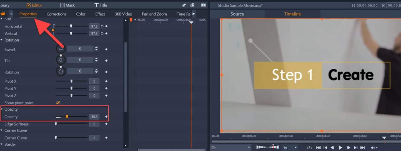Click the Horizontal size slider
Viewport: 401px width, 151px height.
[x=71, y=26]
